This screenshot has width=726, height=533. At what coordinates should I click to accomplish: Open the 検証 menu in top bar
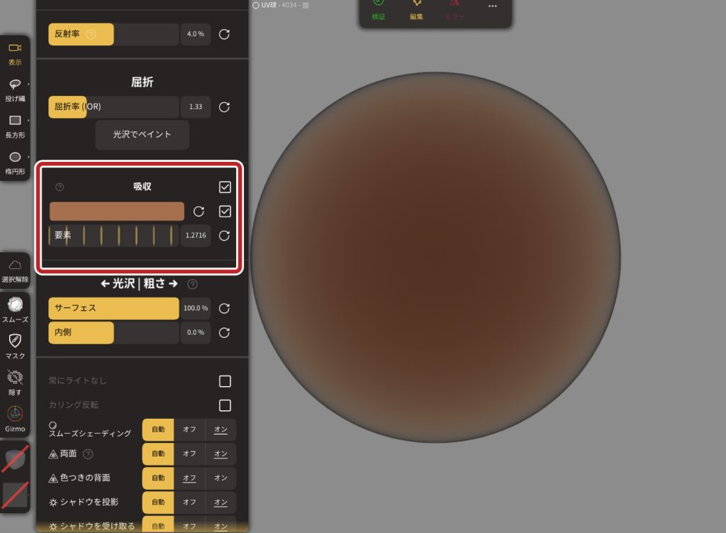click(378, 10)
